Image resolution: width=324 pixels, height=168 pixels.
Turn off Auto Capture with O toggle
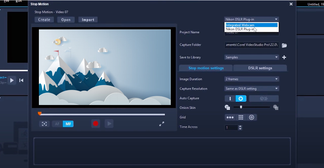click(x=241, y=99)
